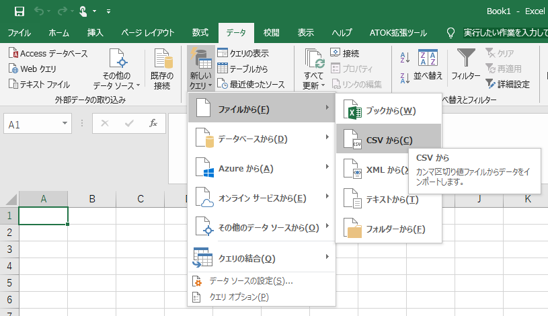Choose XML から in the submenu

coord(373,168)
